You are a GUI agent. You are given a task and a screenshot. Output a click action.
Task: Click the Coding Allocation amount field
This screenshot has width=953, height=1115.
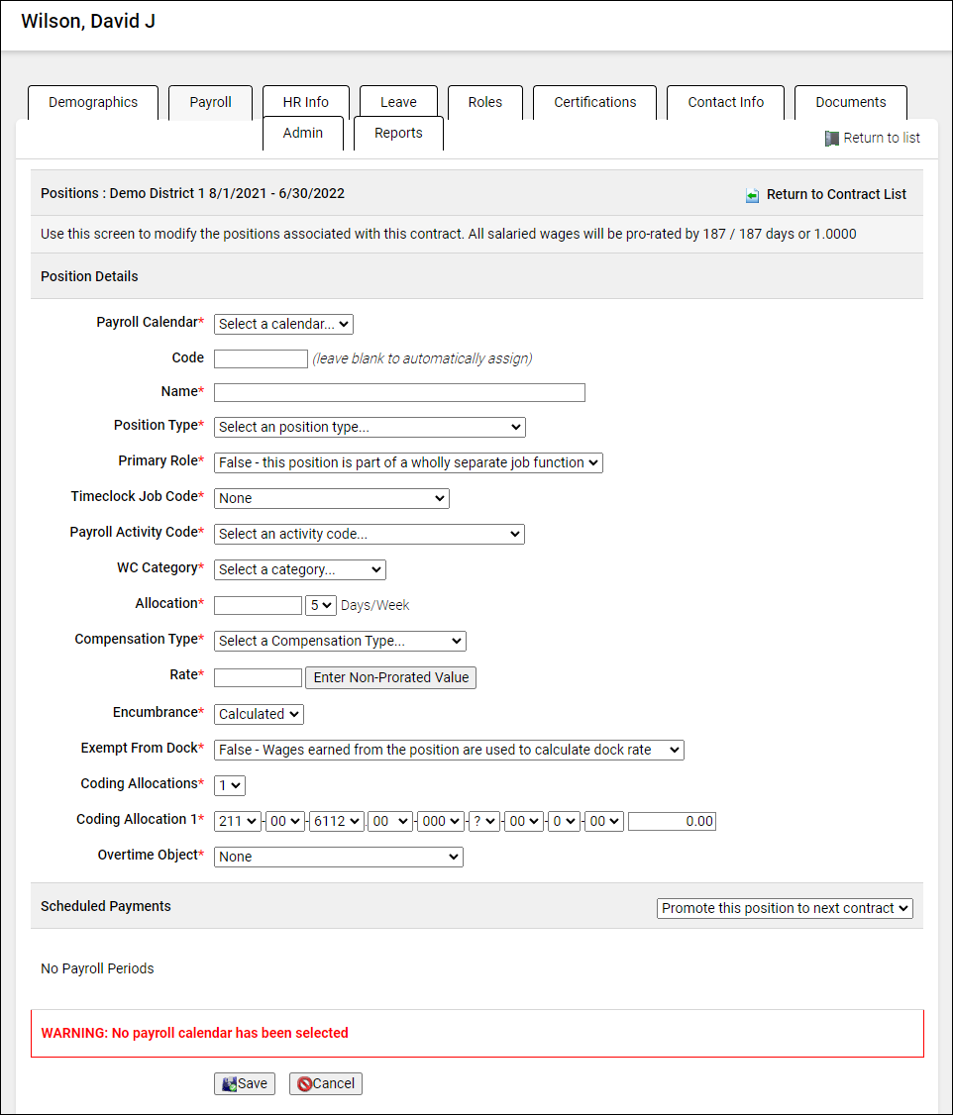click(x=672, y=821)
